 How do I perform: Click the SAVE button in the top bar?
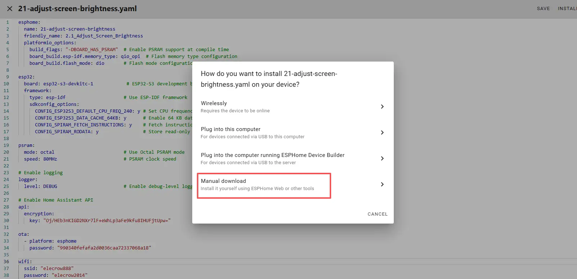coord(543,9)
